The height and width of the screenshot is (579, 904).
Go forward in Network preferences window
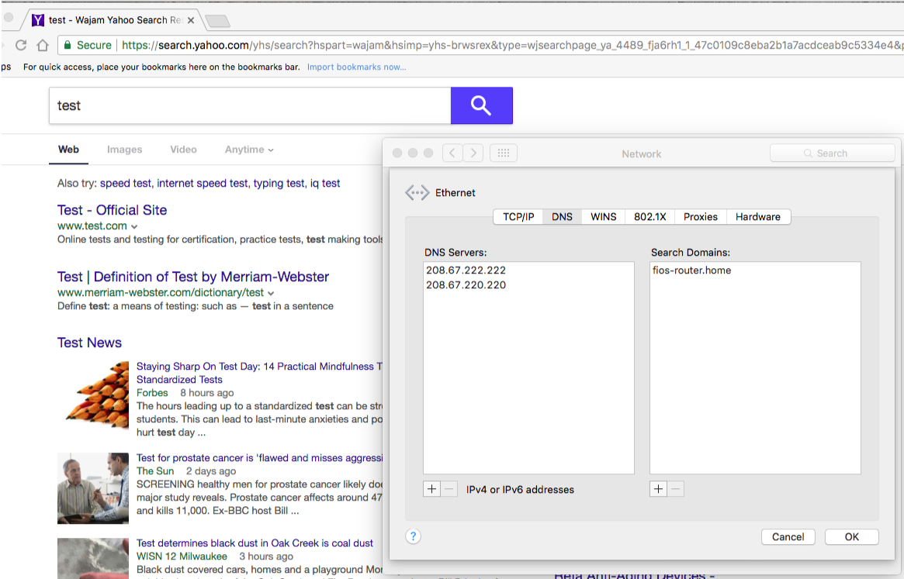coord(473,153)
